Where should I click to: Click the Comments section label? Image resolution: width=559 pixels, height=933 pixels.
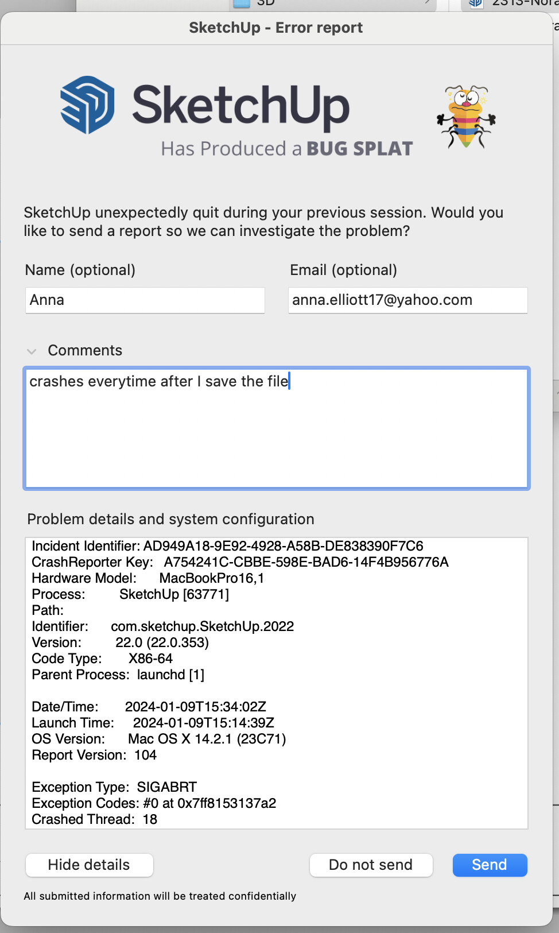click(85, 350)
